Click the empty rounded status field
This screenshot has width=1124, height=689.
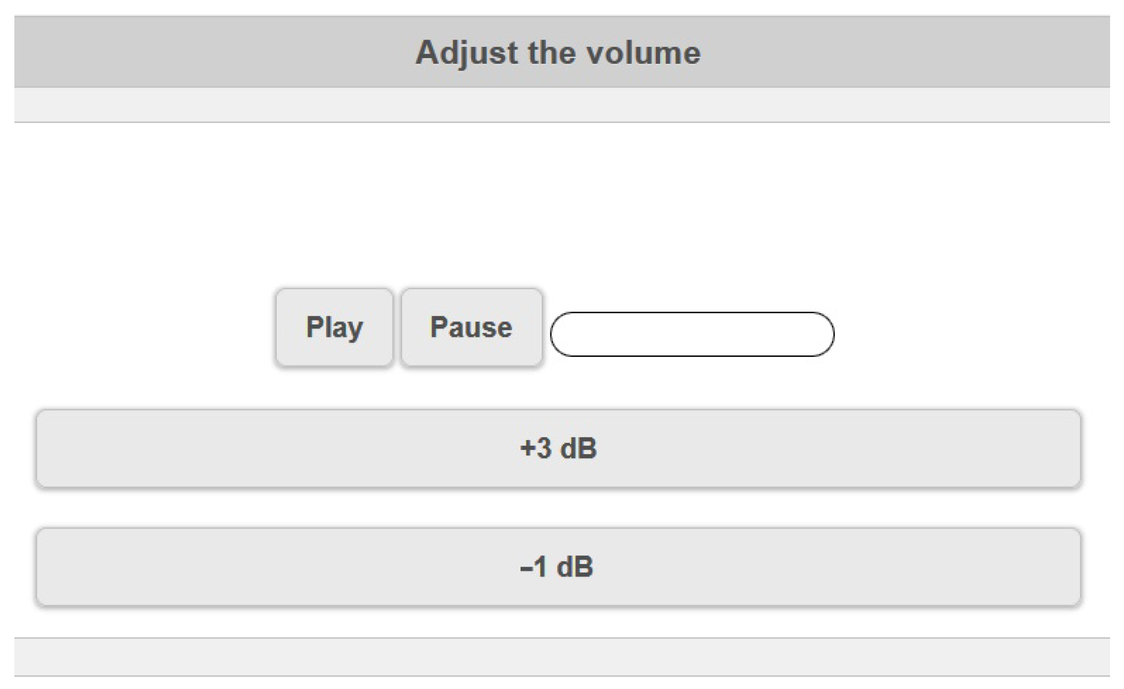coord(692,334)
